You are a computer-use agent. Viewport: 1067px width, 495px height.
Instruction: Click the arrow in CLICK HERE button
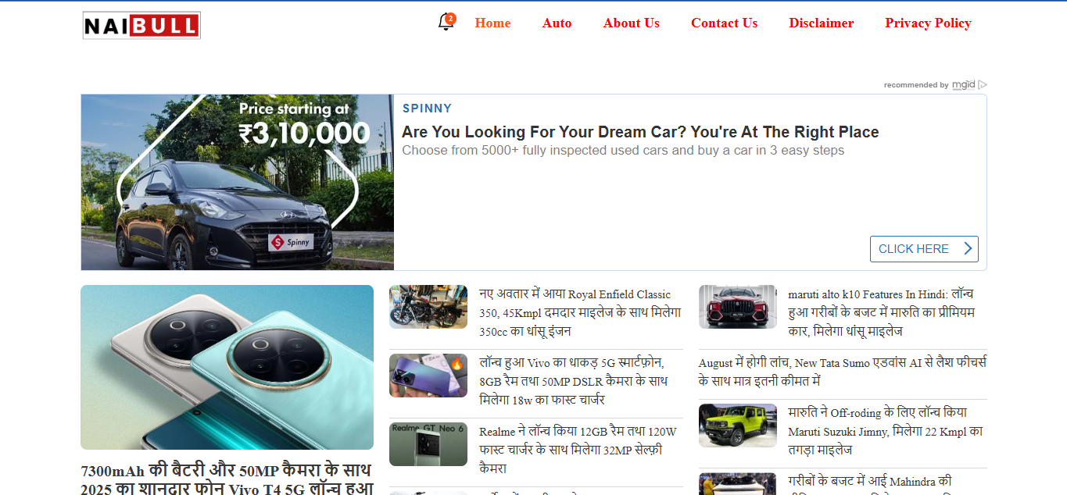click(968, 249)
